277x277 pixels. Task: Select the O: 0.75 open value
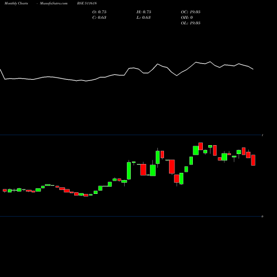[x=99, y=12]
